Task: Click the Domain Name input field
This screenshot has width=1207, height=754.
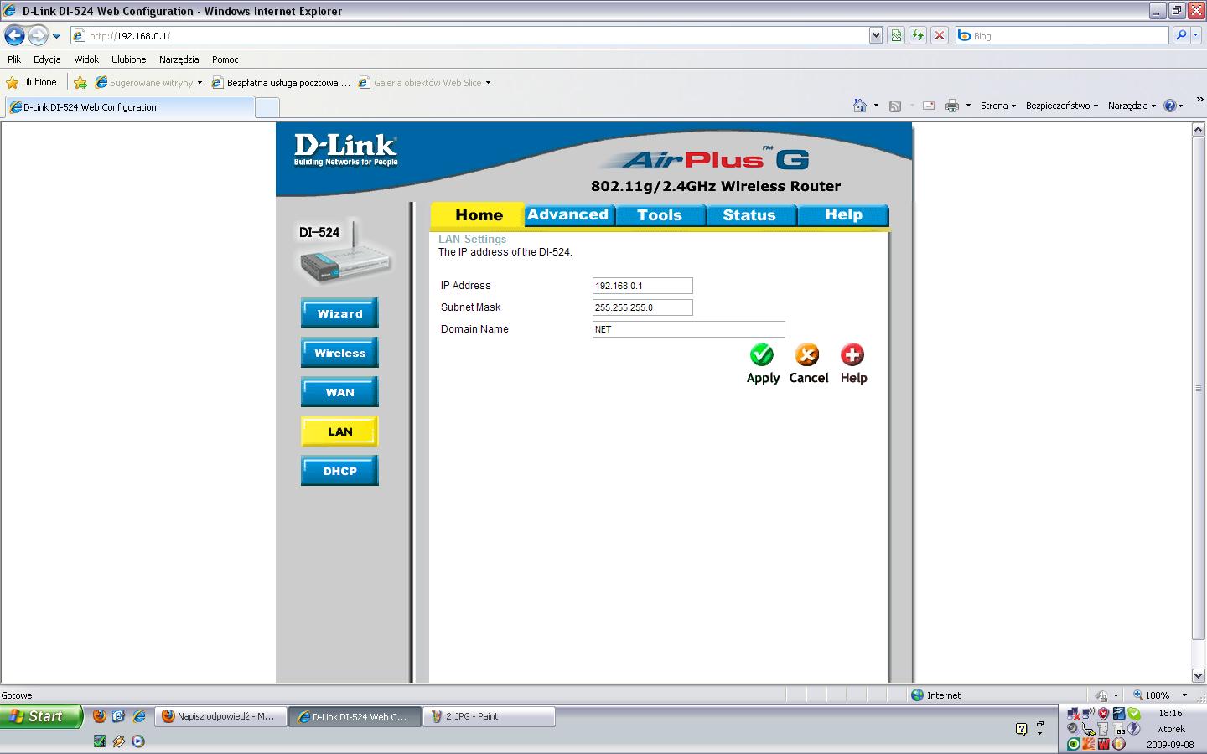Action: (689, 329)
